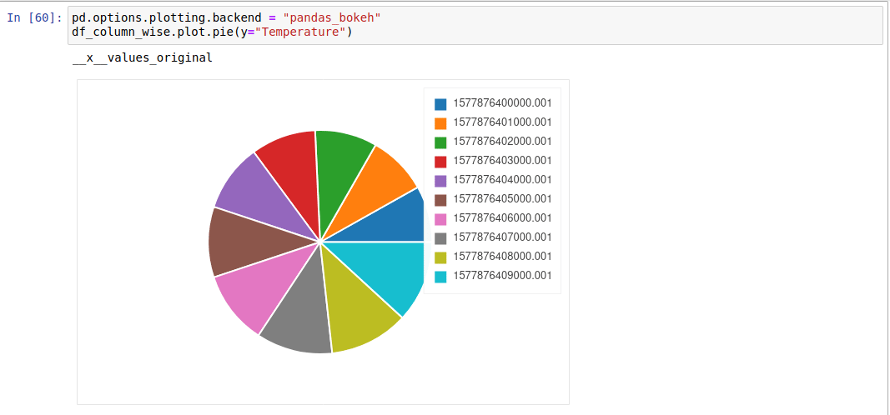The height and width of the screenshot is (415, 890).
Task: Click the red legend swatch for 1577876403000.001
Action: click(440, 162)
